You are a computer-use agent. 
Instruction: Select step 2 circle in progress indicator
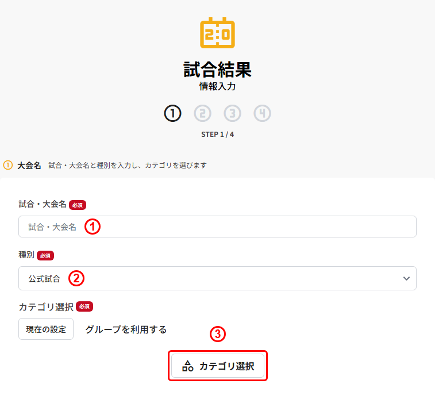coord(202,113)
